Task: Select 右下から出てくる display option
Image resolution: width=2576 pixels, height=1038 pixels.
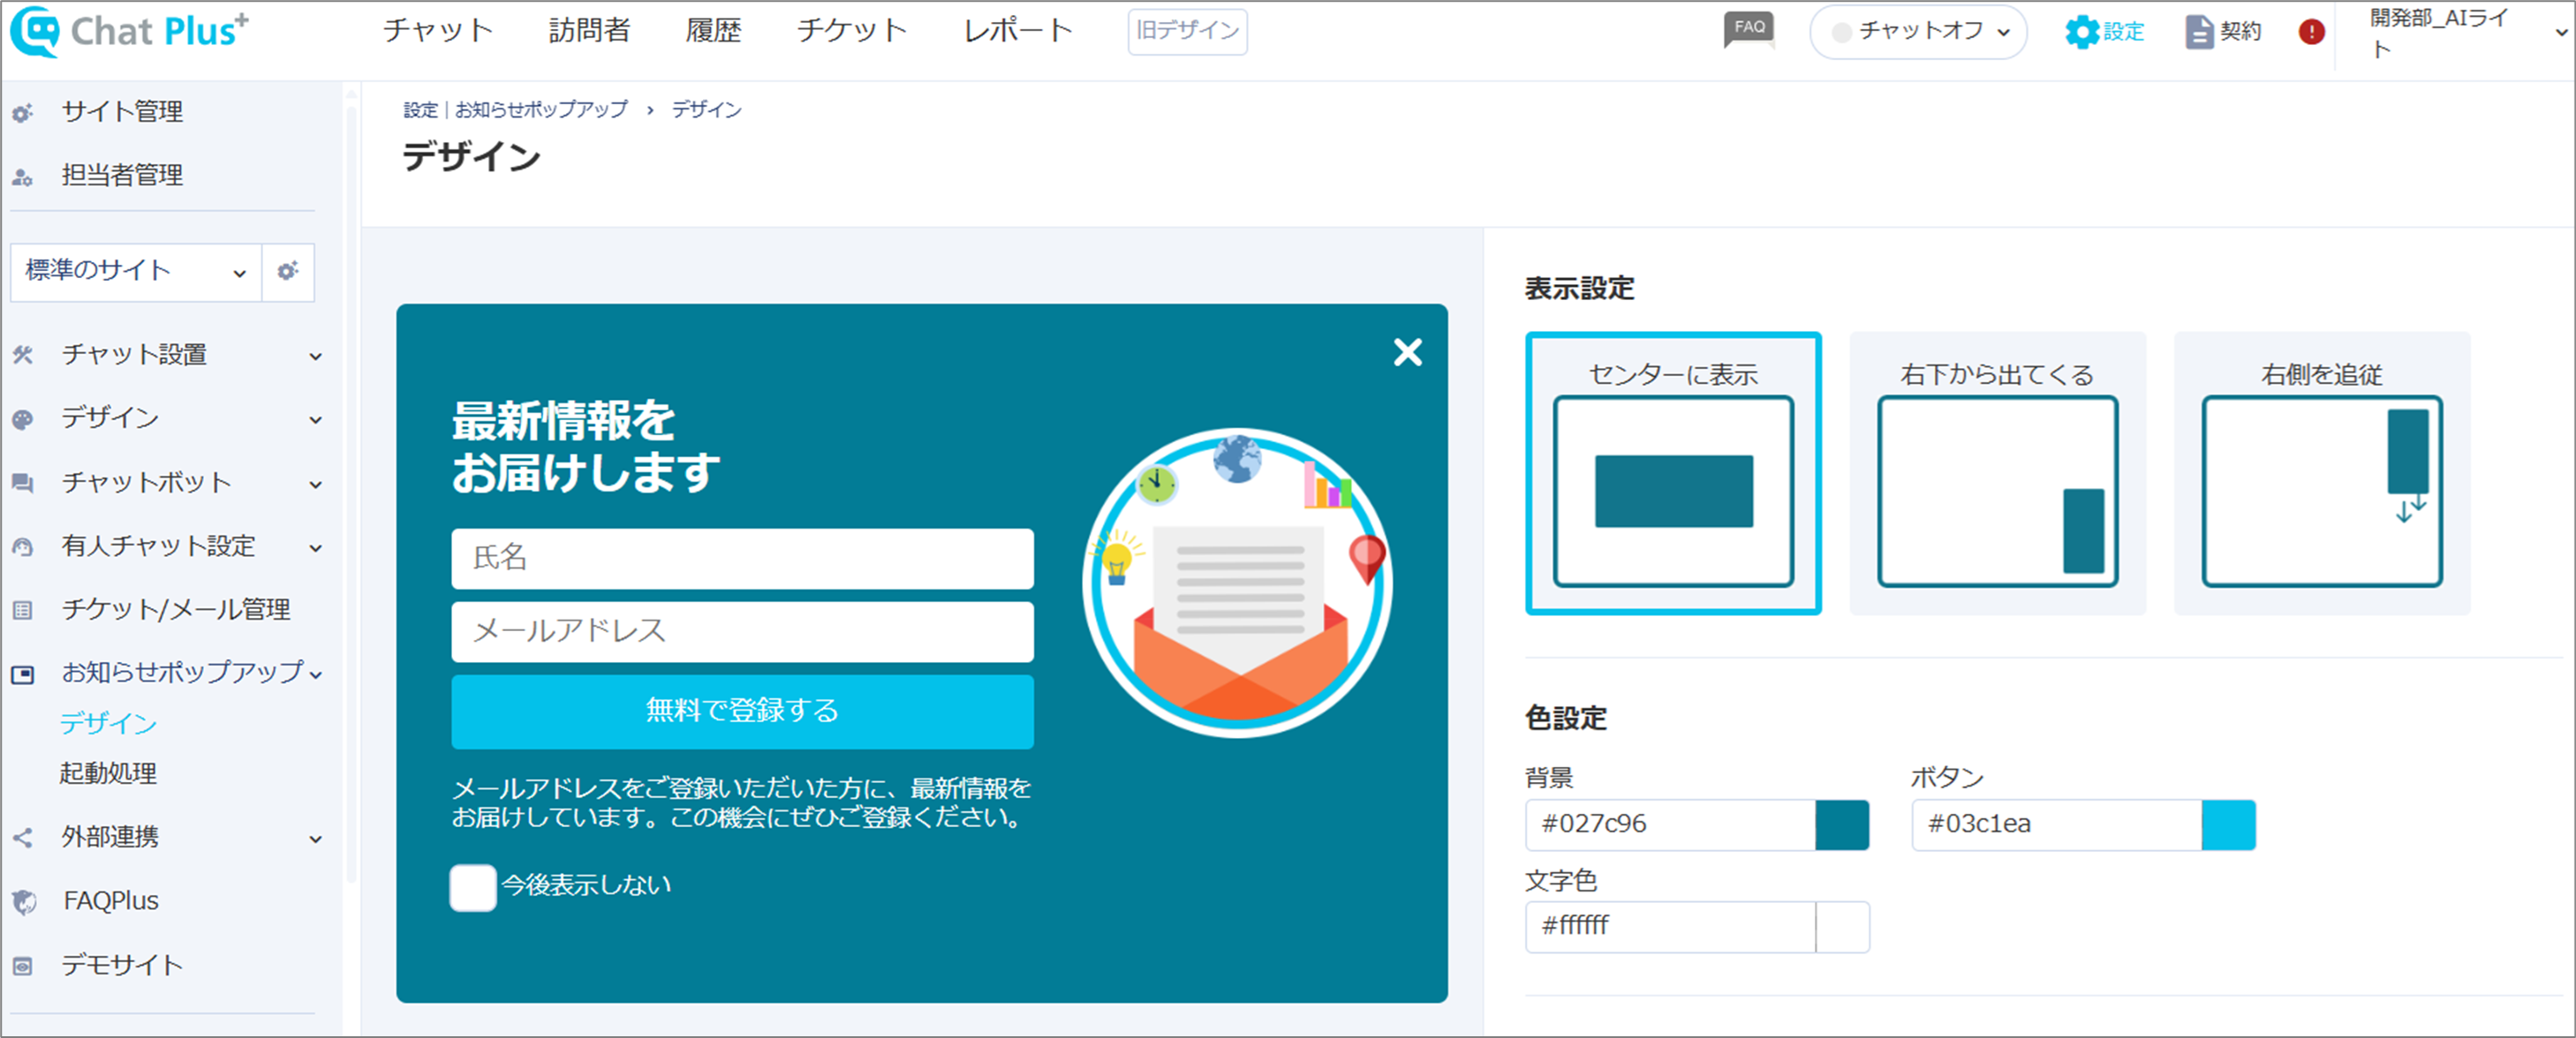Action: point(1997,472)
